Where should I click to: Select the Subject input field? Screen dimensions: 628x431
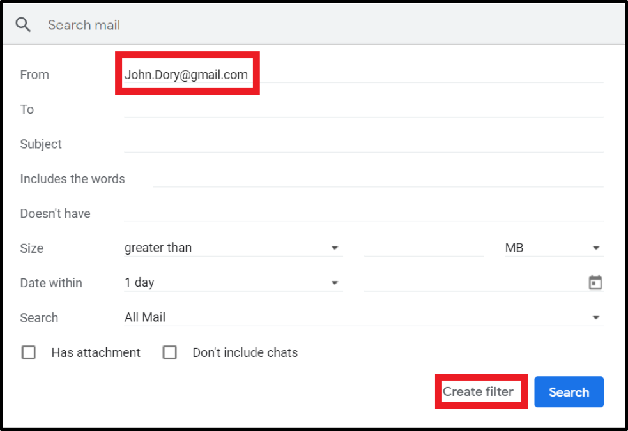coord(363,144)
